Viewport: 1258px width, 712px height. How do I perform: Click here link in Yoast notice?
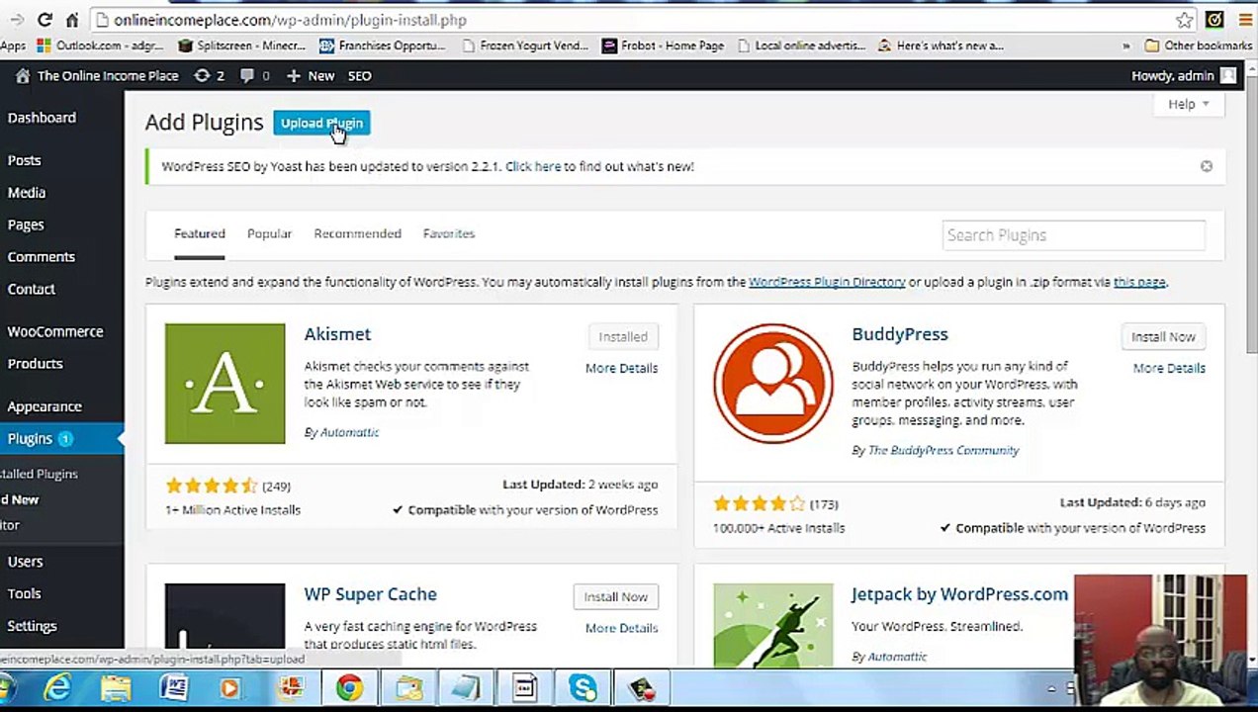point(533,166)
